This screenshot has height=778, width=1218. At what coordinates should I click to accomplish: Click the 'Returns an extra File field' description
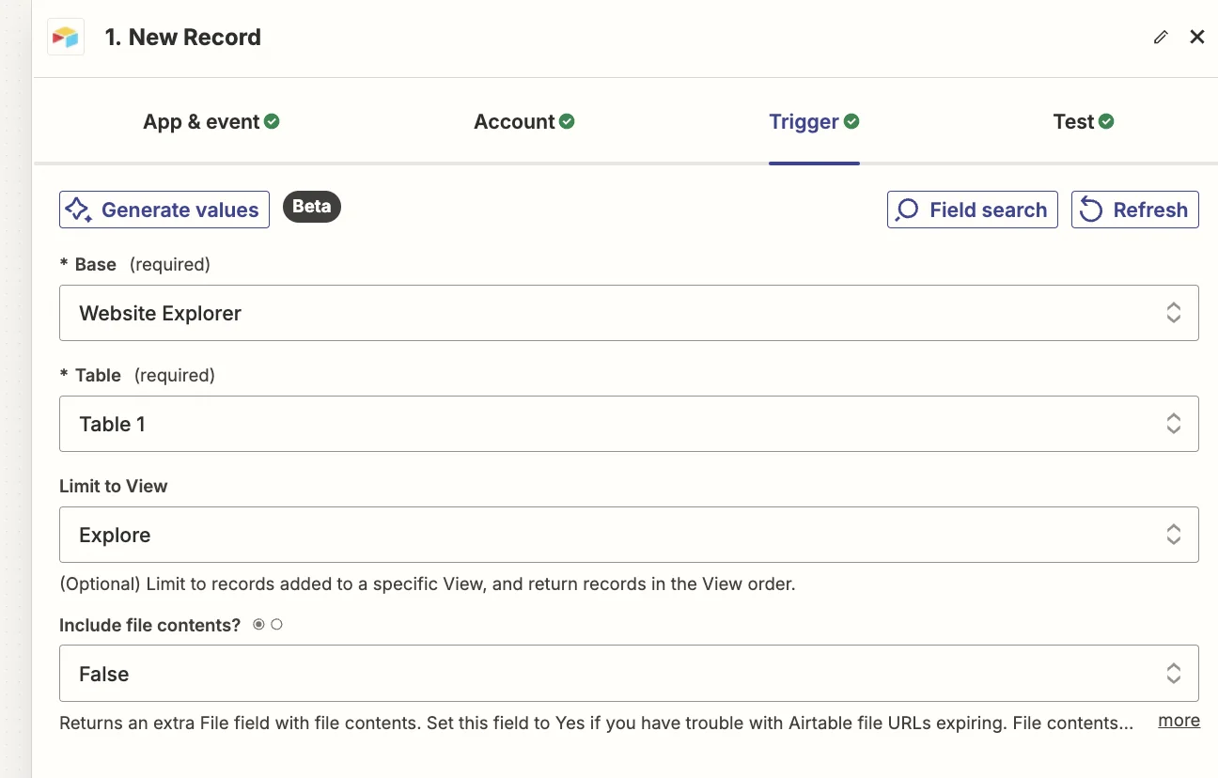tap(596, 724)
